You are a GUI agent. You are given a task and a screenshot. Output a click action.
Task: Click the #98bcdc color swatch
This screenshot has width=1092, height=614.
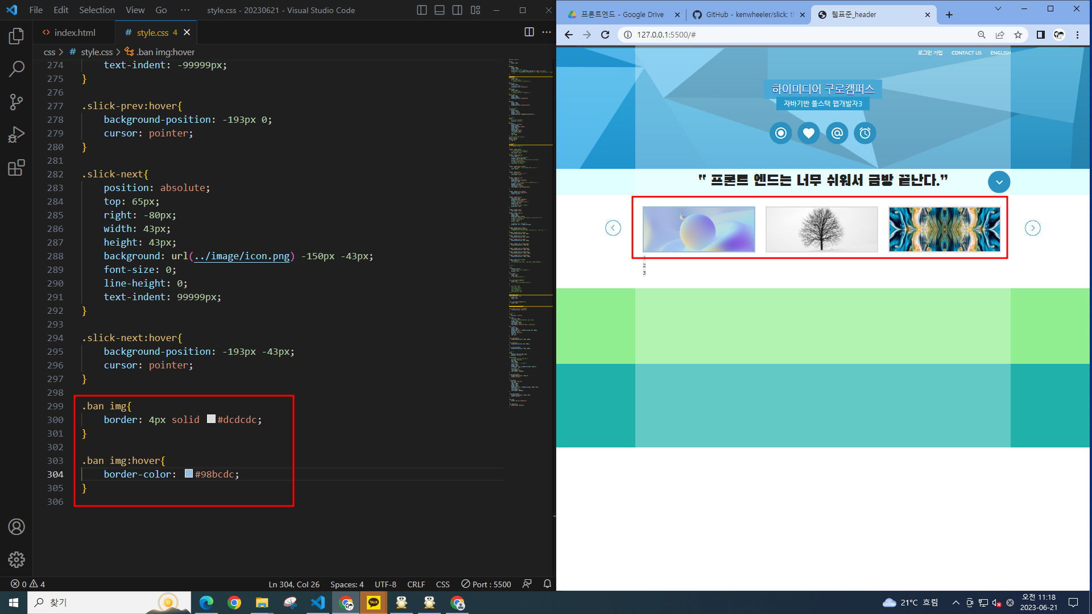(x=189, y=474)
